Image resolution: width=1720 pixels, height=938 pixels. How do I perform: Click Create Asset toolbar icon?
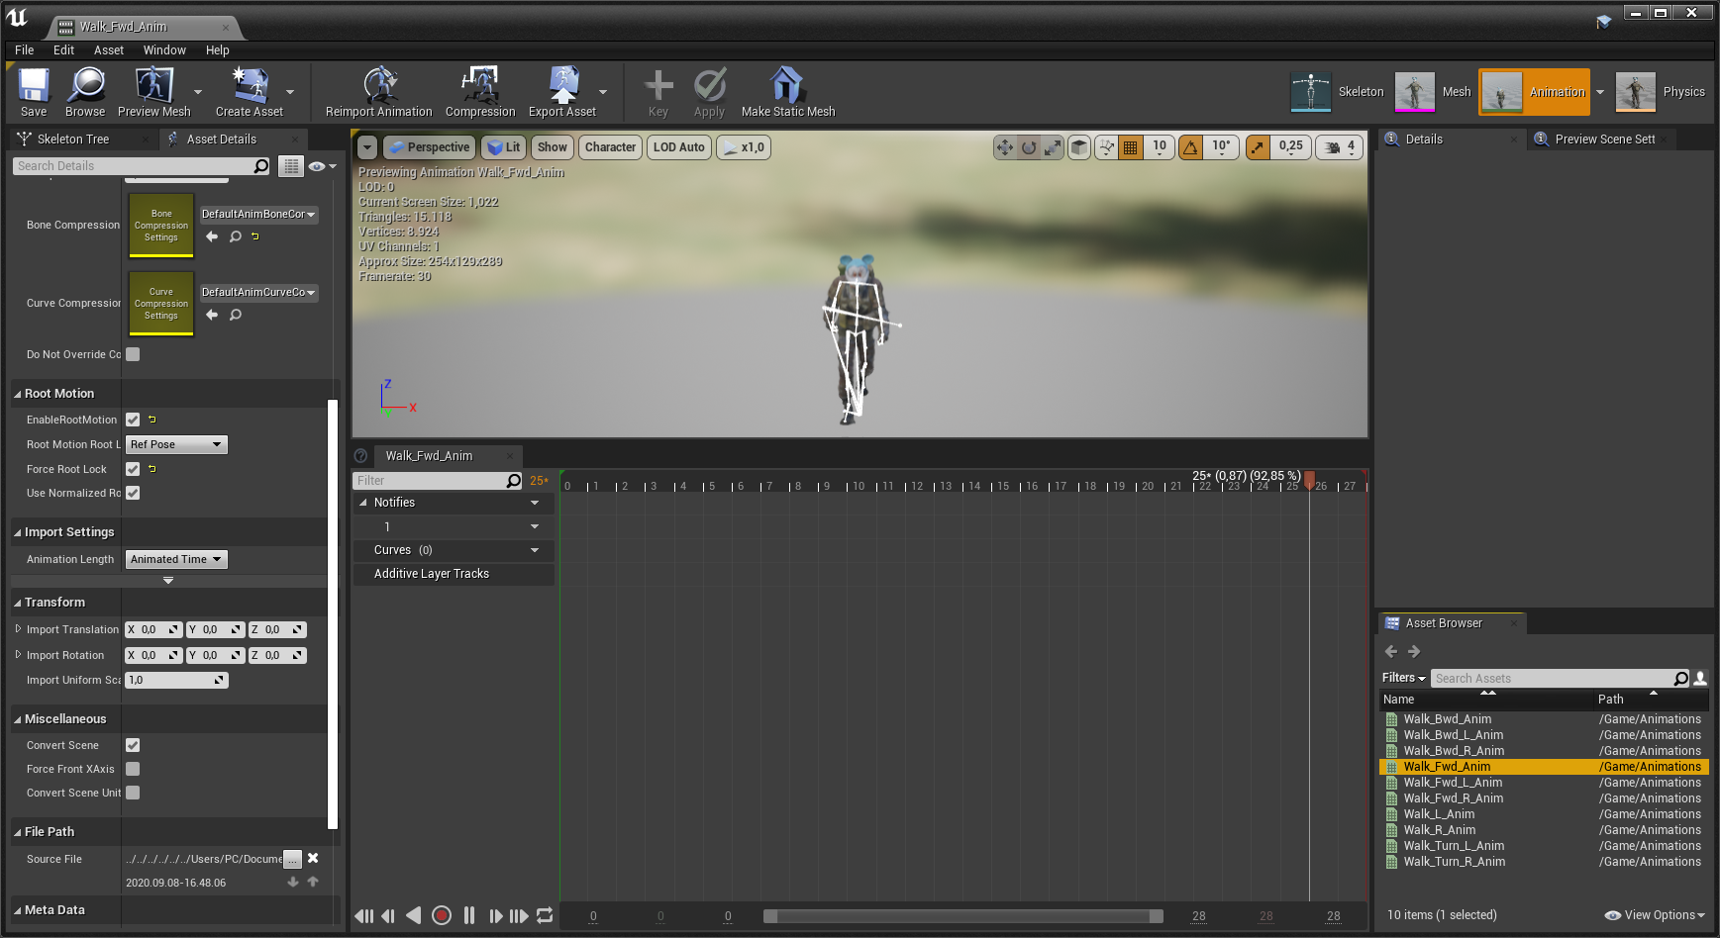pyautogui.click(x=250, y=92)
